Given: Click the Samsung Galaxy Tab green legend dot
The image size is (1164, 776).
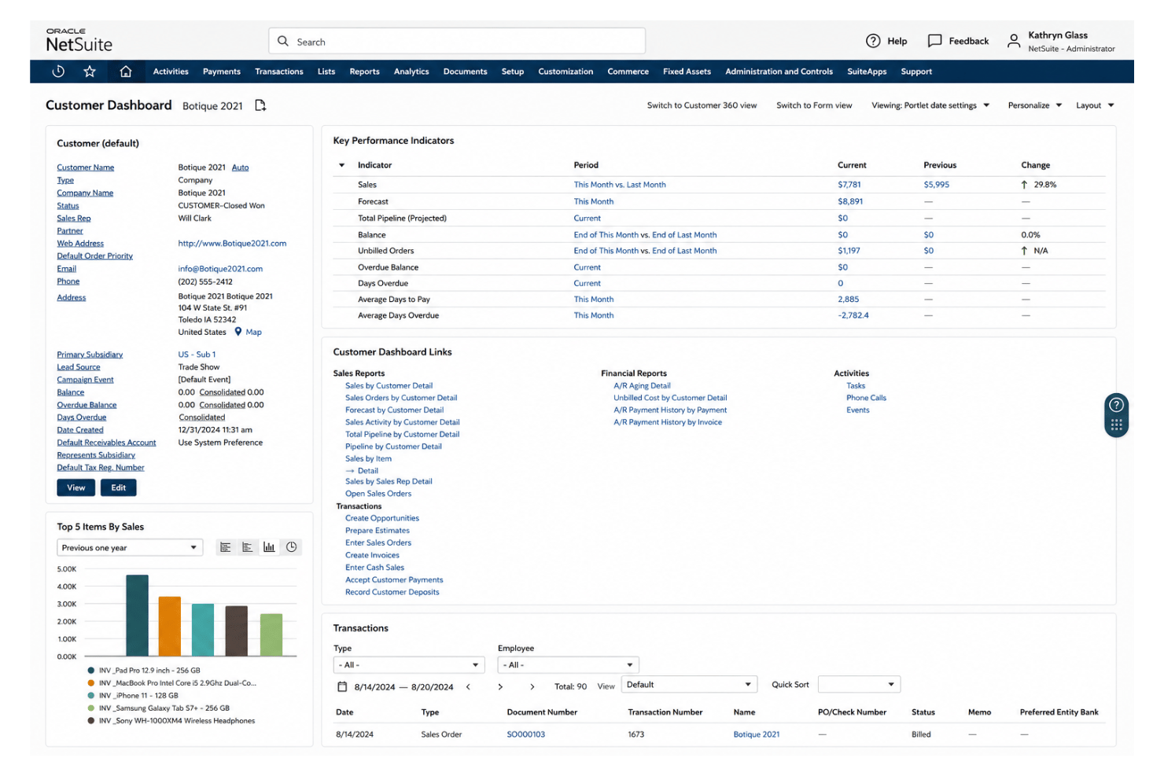Looking at the screenshot, I should coord(91,708).
